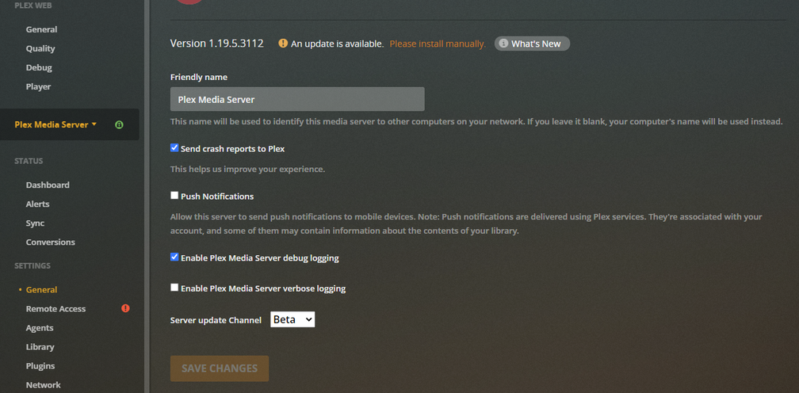Click the Server update Channel label

[216, 320]
